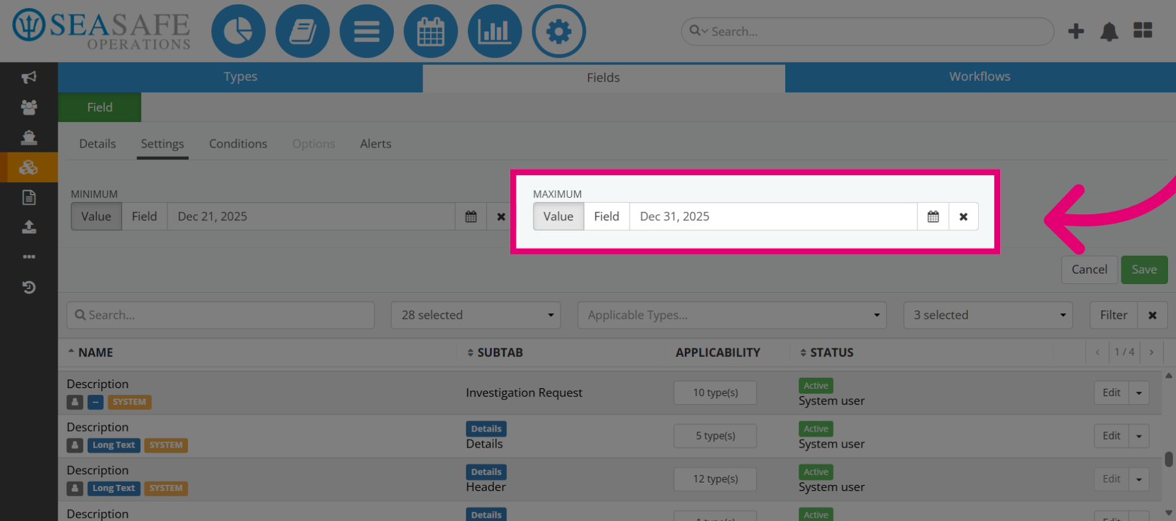
Task: Click the '12 type(s)' applicability button
Action: 715,479
